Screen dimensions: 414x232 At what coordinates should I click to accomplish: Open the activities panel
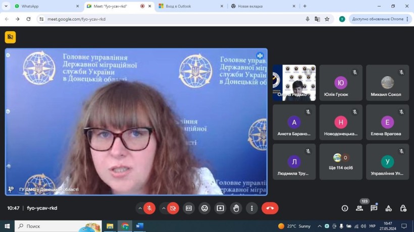click(388, 208)
